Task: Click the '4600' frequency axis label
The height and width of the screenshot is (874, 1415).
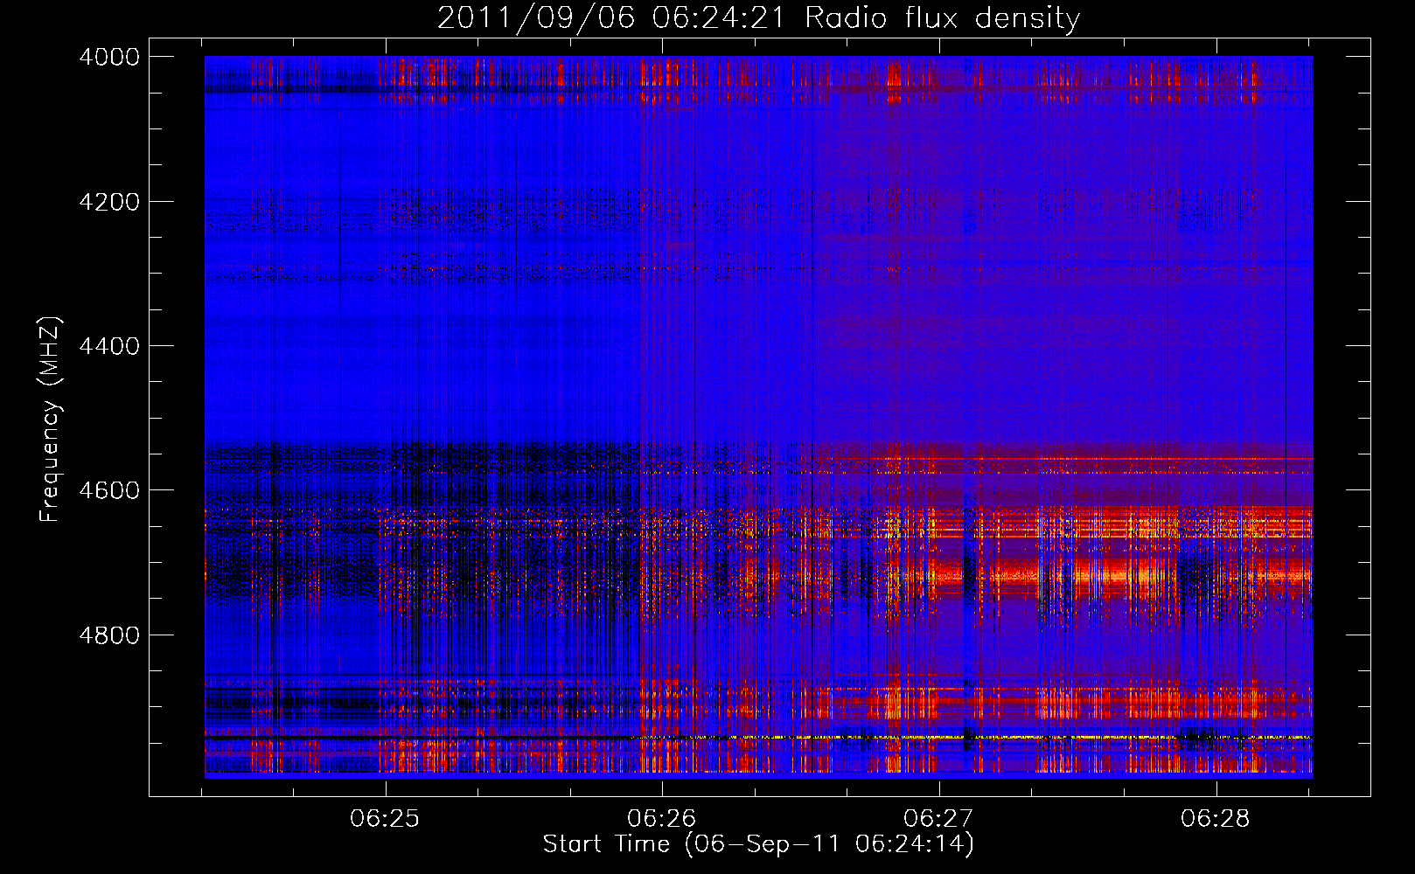Action: tap(109, 490)
